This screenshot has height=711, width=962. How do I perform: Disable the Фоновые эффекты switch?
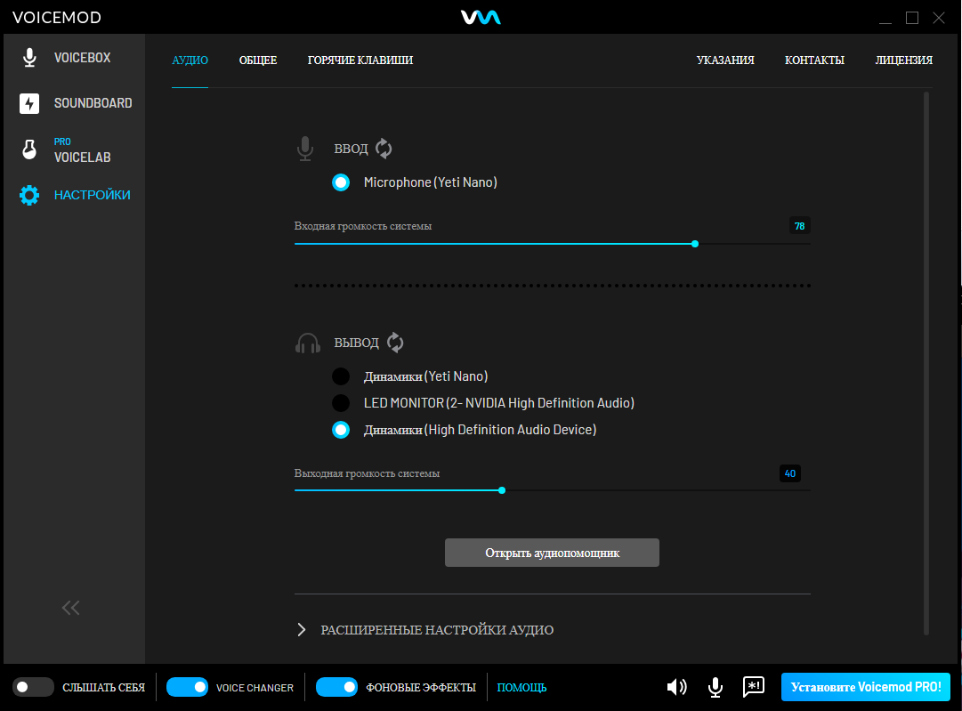pos(336,687)
